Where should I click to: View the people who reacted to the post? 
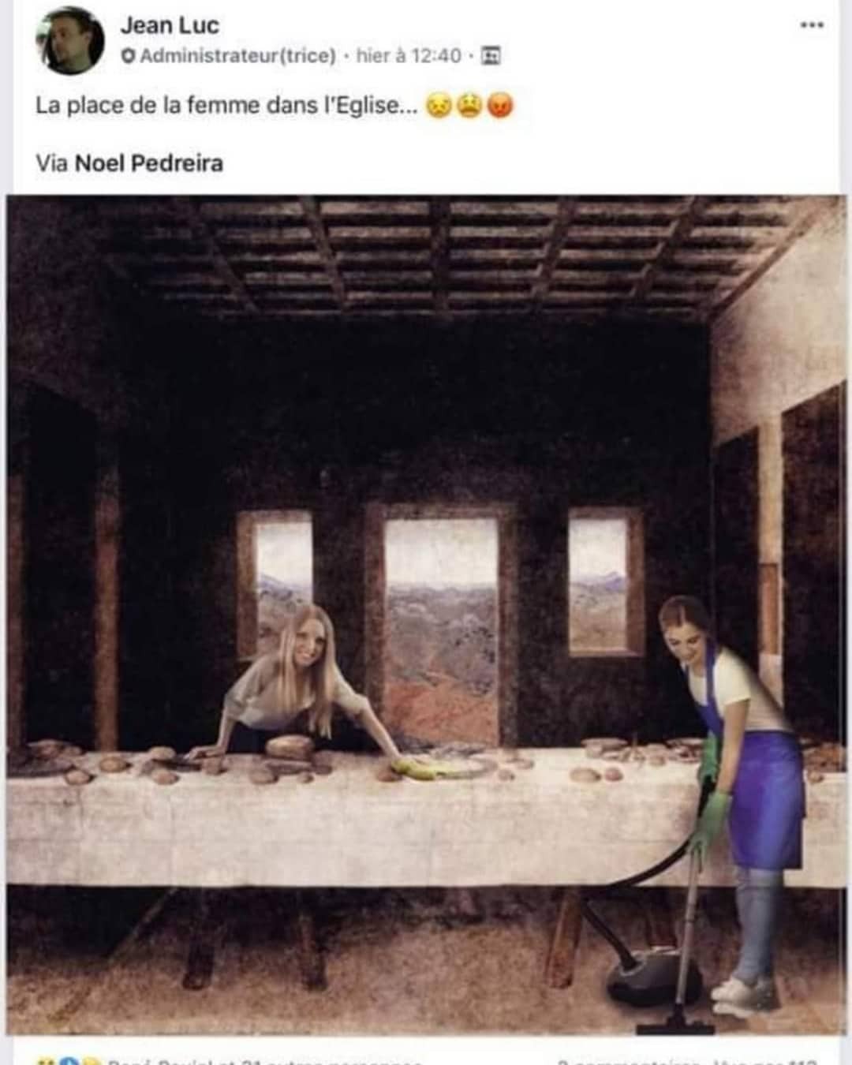(264, 1060)
